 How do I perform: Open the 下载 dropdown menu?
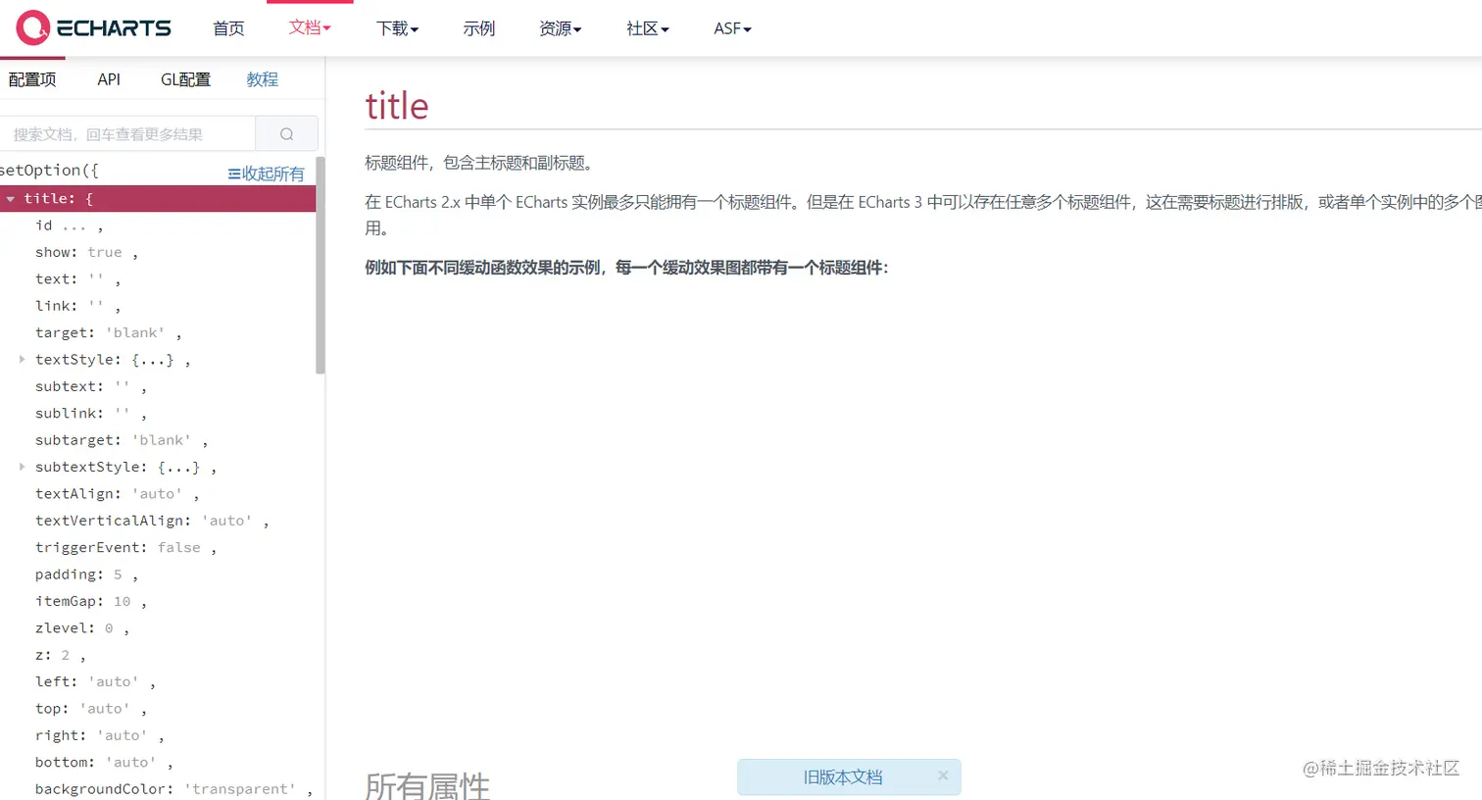397,28
